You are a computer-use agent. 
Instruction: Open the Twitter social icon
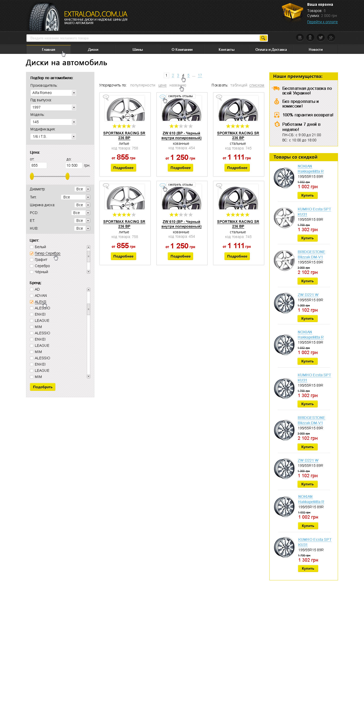pos(321,38)
